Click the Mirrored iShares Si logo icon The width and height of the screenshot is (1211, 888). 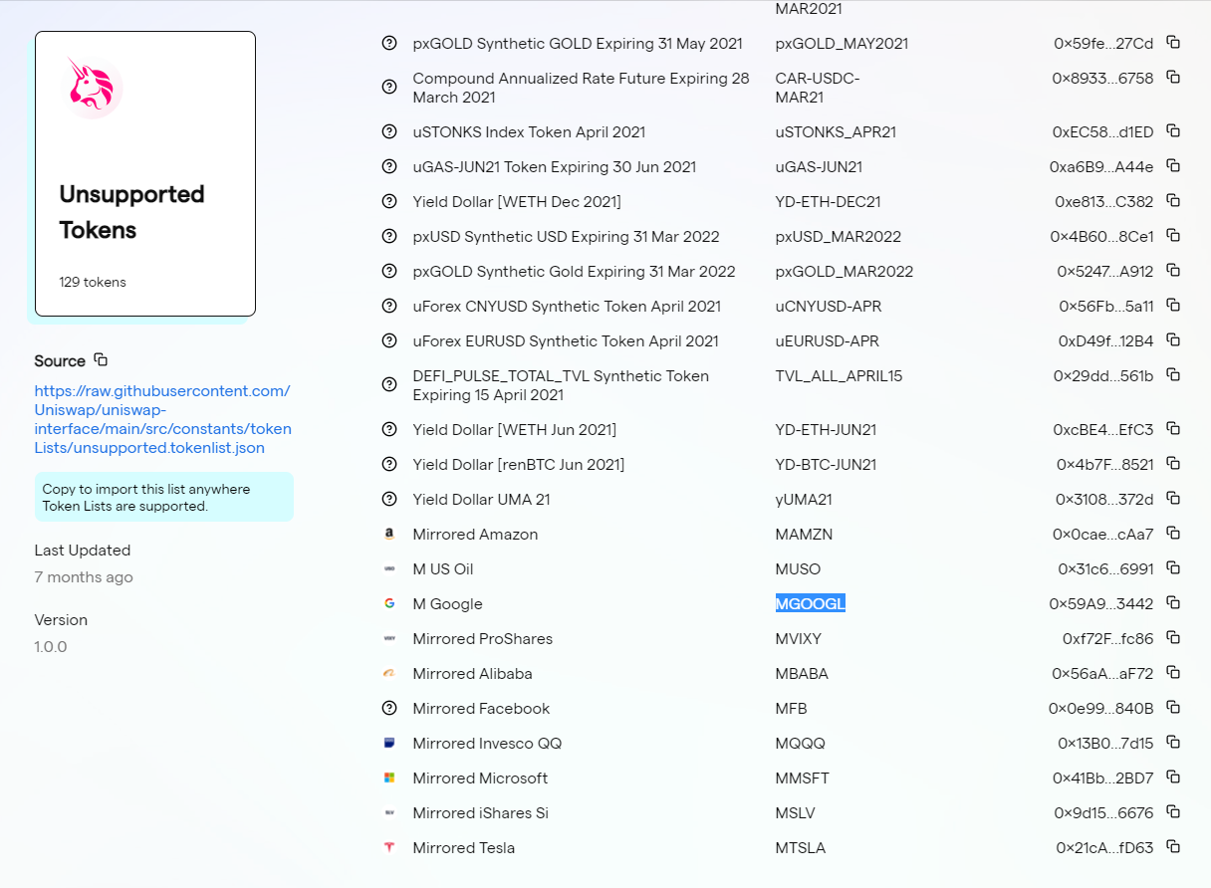(x=389, y=812)
